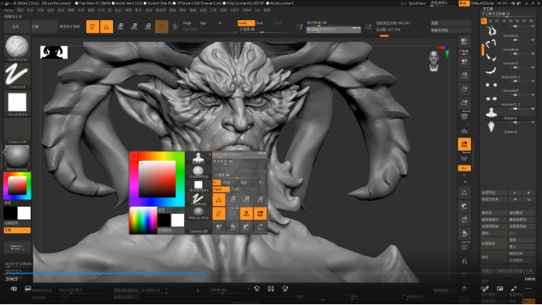542x305 pixels.
Task: Click the picture-in-picture icon in player bar
Action: coord(500,288)
